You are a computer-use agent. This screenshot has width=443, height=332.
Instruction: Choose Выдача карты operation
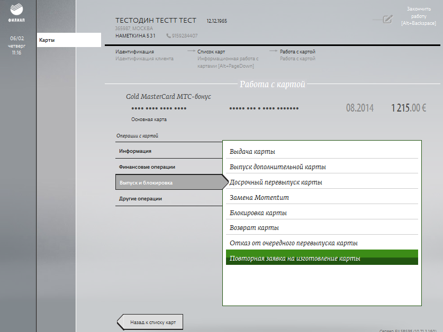click(322, 152)
